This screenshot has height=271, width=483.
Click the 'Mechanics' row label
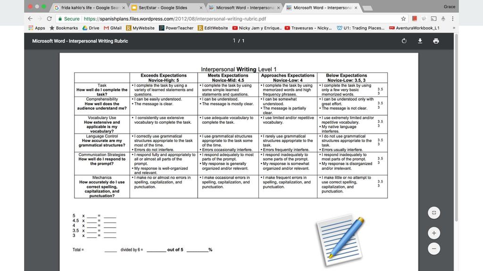pyautogui.click(x=102, y=177)
